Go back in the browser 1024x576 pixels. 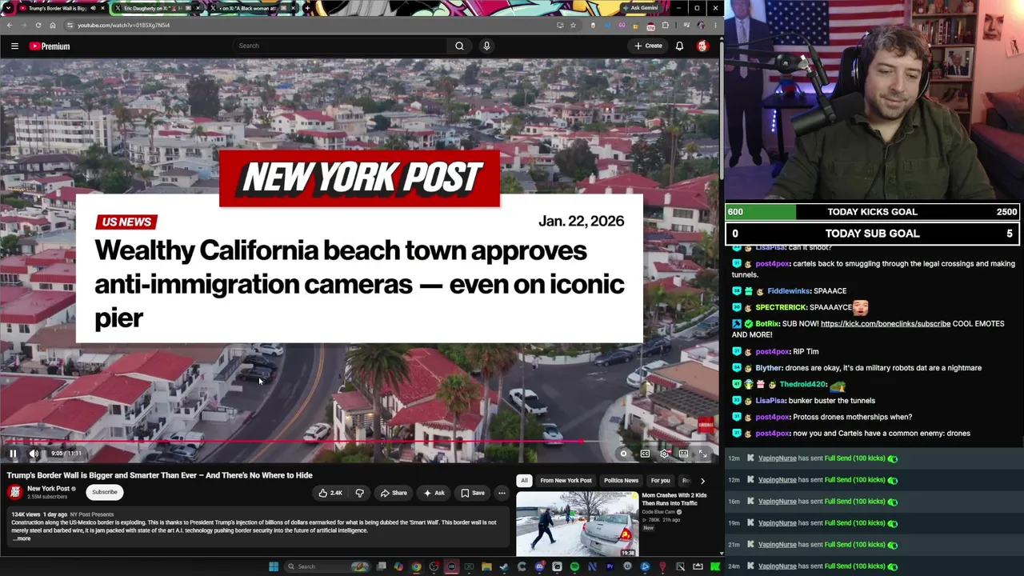coord(10,26)
